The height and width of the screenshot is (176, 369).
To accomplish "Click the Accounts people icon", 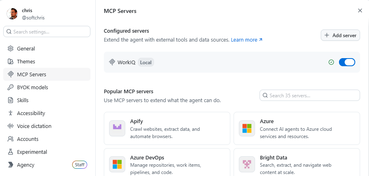I will [x=11, y=139].
